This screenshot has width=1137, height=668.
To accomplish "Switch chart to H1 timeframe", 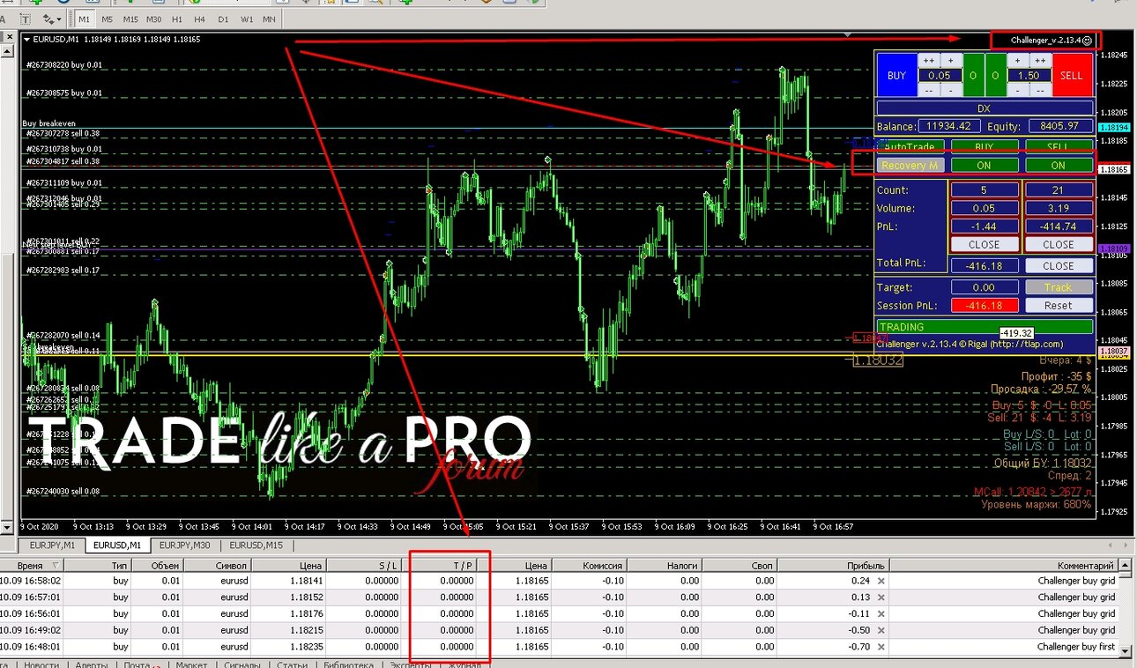I will click(177, 19).
